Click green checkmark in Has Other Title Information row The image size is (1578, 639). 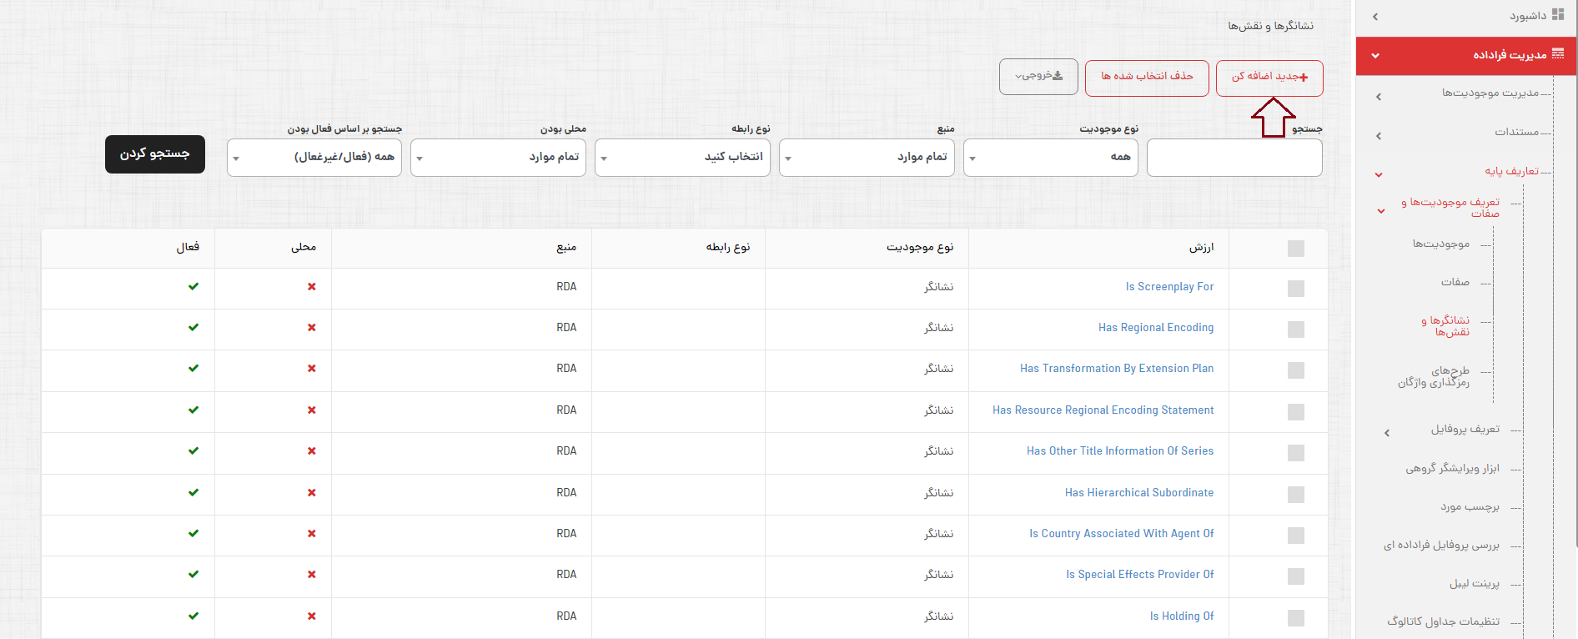[193, 451]
